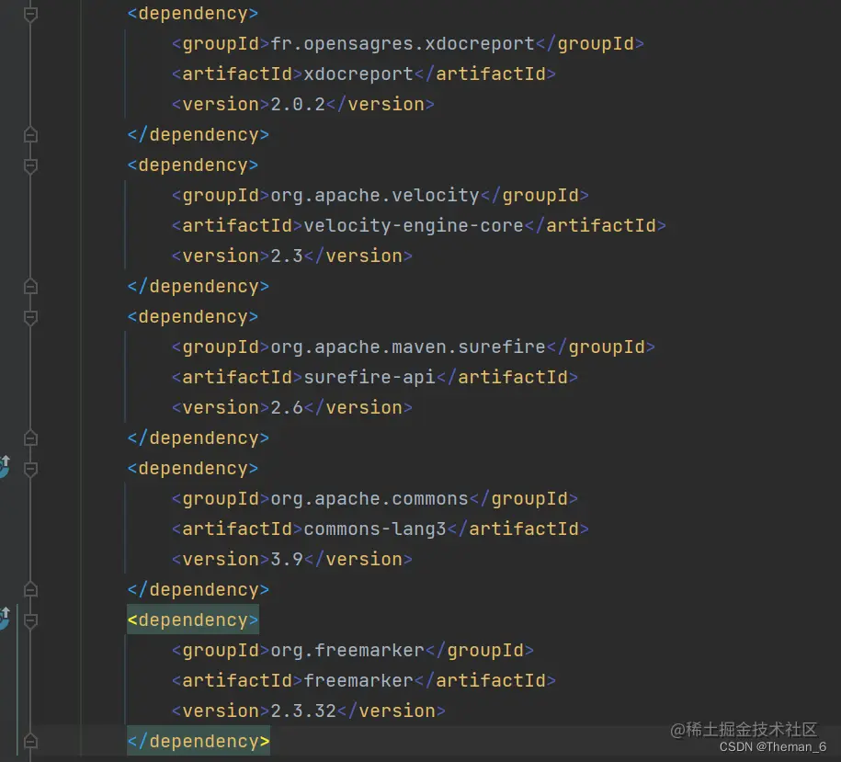Click the version 2.3 line of velocity
The width and height of the screenshot is (841, 762).
(291, 256)
